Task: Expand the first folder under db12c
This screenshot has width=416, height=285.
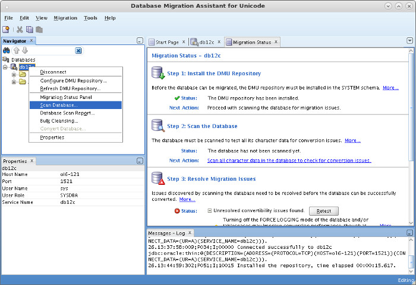Action: (14, 75)
